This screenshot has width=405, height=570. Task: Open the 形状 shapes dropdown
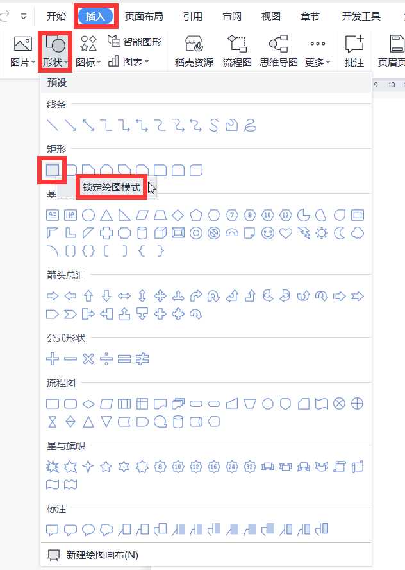coord(56,51)
